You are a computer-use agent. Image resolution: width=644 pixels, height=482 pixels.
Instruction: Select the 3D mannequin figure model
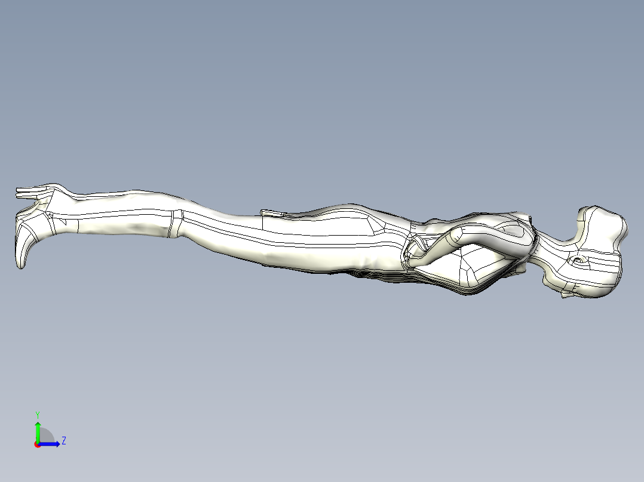point(321,240)
